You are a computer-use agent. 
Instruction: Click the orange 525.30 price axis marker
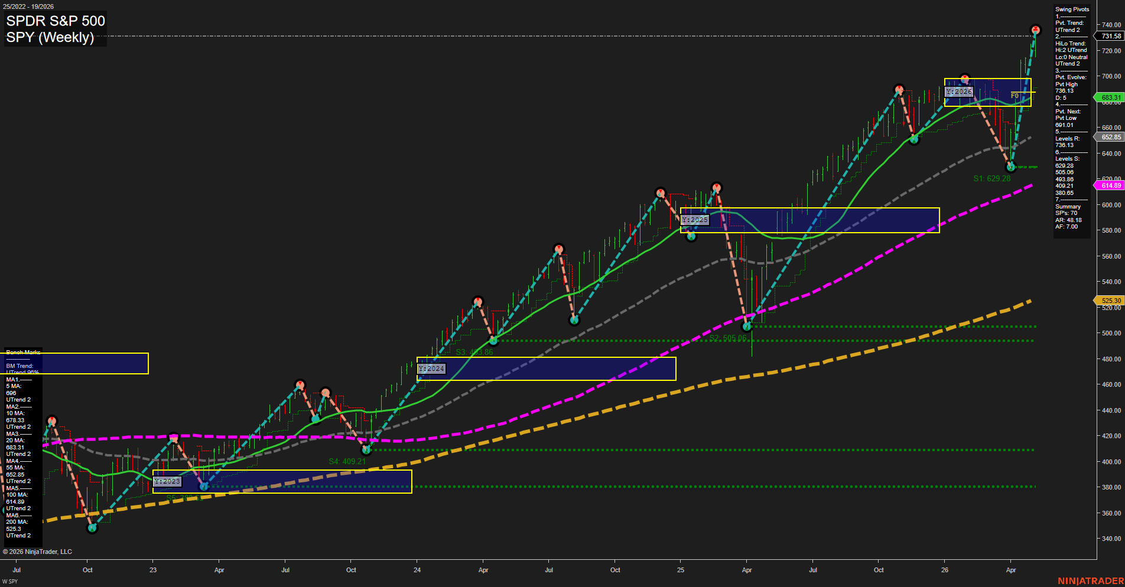click(1110, 301)
